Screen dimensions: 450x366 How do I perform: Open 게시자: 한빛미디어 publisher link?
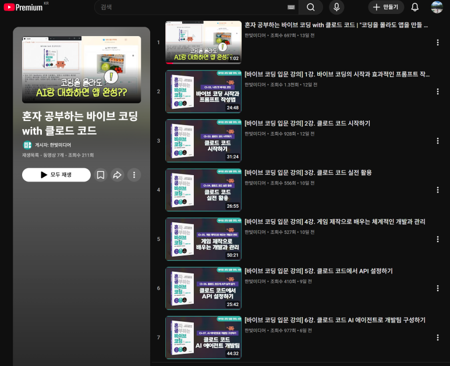[53, 145]
